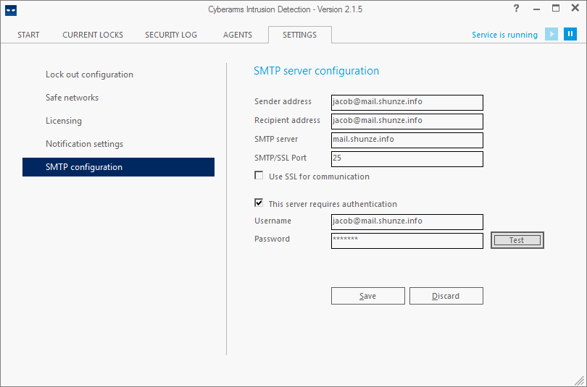This screenshot has width=587, height=387.
Task: Focus the Sender address field
Action: pos(407,103)
